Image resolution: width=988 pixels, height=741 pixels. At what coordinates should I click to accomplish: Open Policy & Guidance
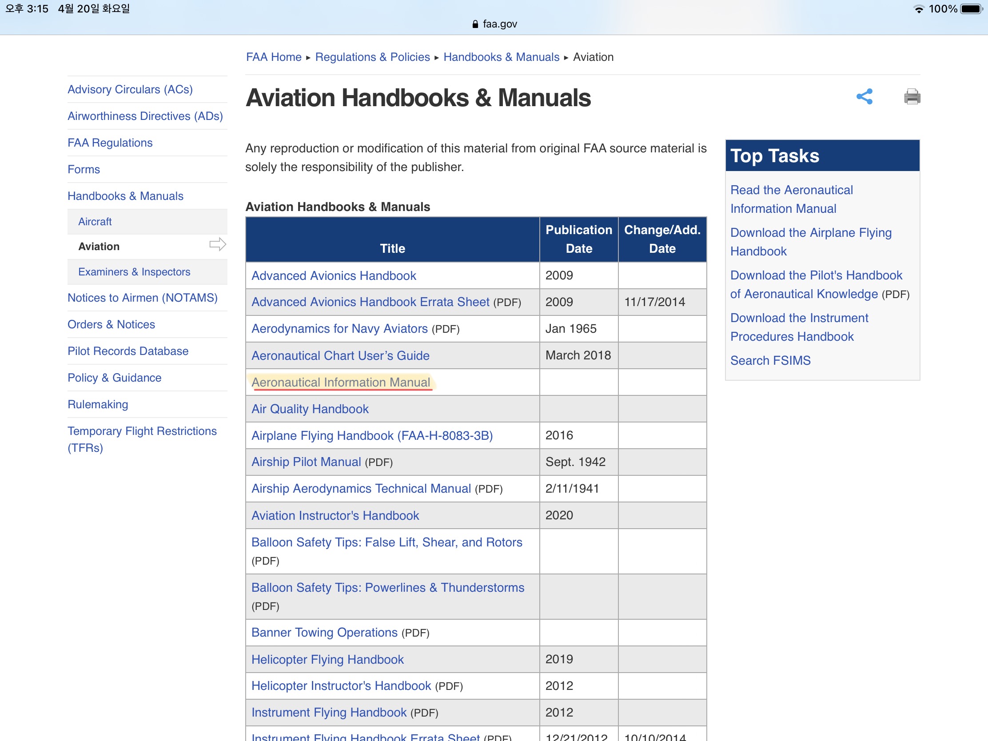(x=114, y=378)
